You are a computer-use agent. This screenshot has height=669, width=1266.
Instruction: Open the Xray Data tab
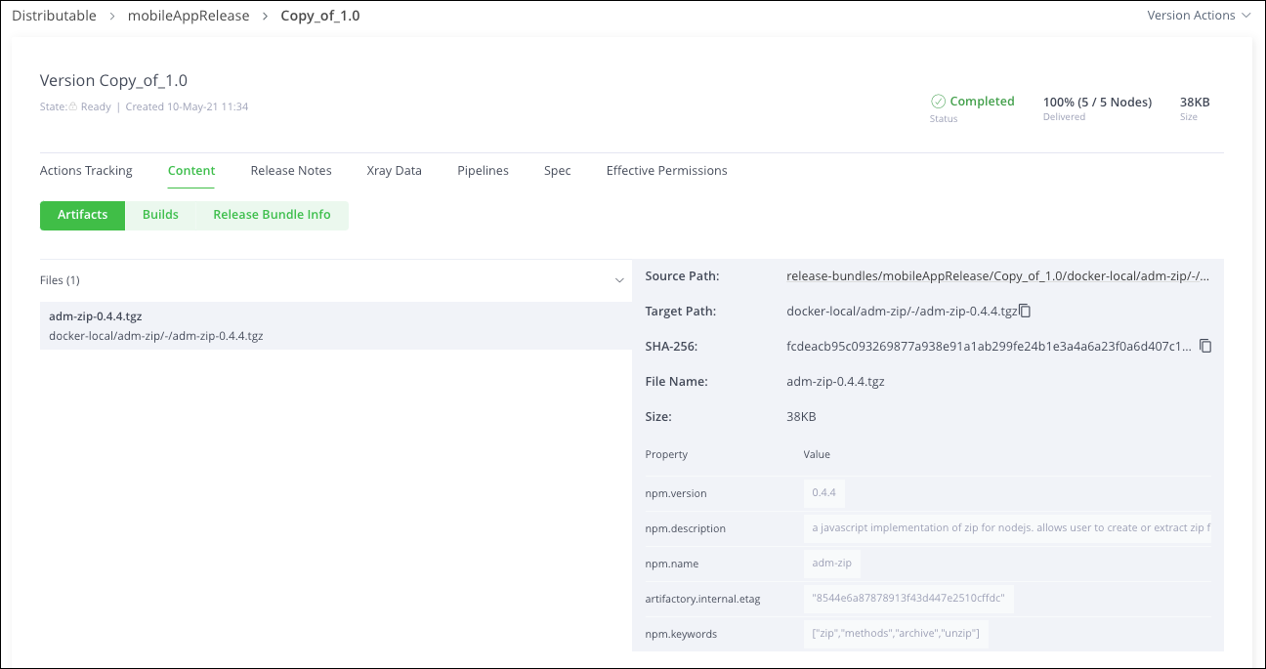tap(394, 170)
